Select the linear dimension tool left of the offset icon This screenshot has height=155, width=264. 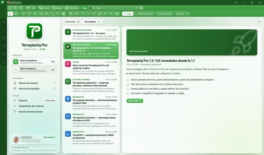coord(105,14)
